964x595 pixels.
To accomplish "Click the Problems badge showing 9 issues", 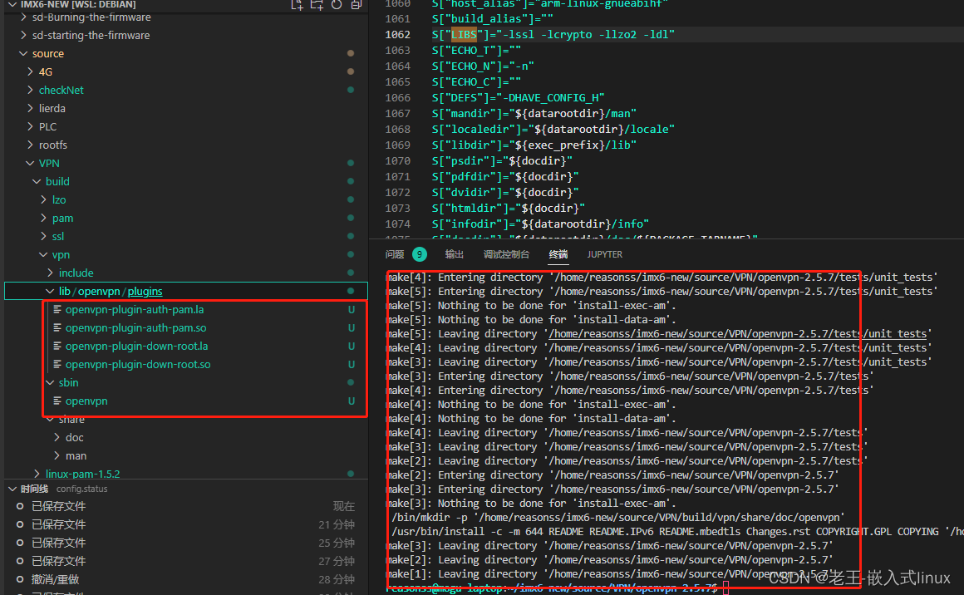I will point(419,254).
